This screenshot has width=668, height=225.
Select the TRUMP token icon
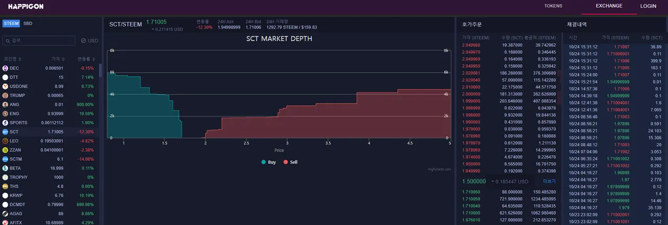point(5,96)
